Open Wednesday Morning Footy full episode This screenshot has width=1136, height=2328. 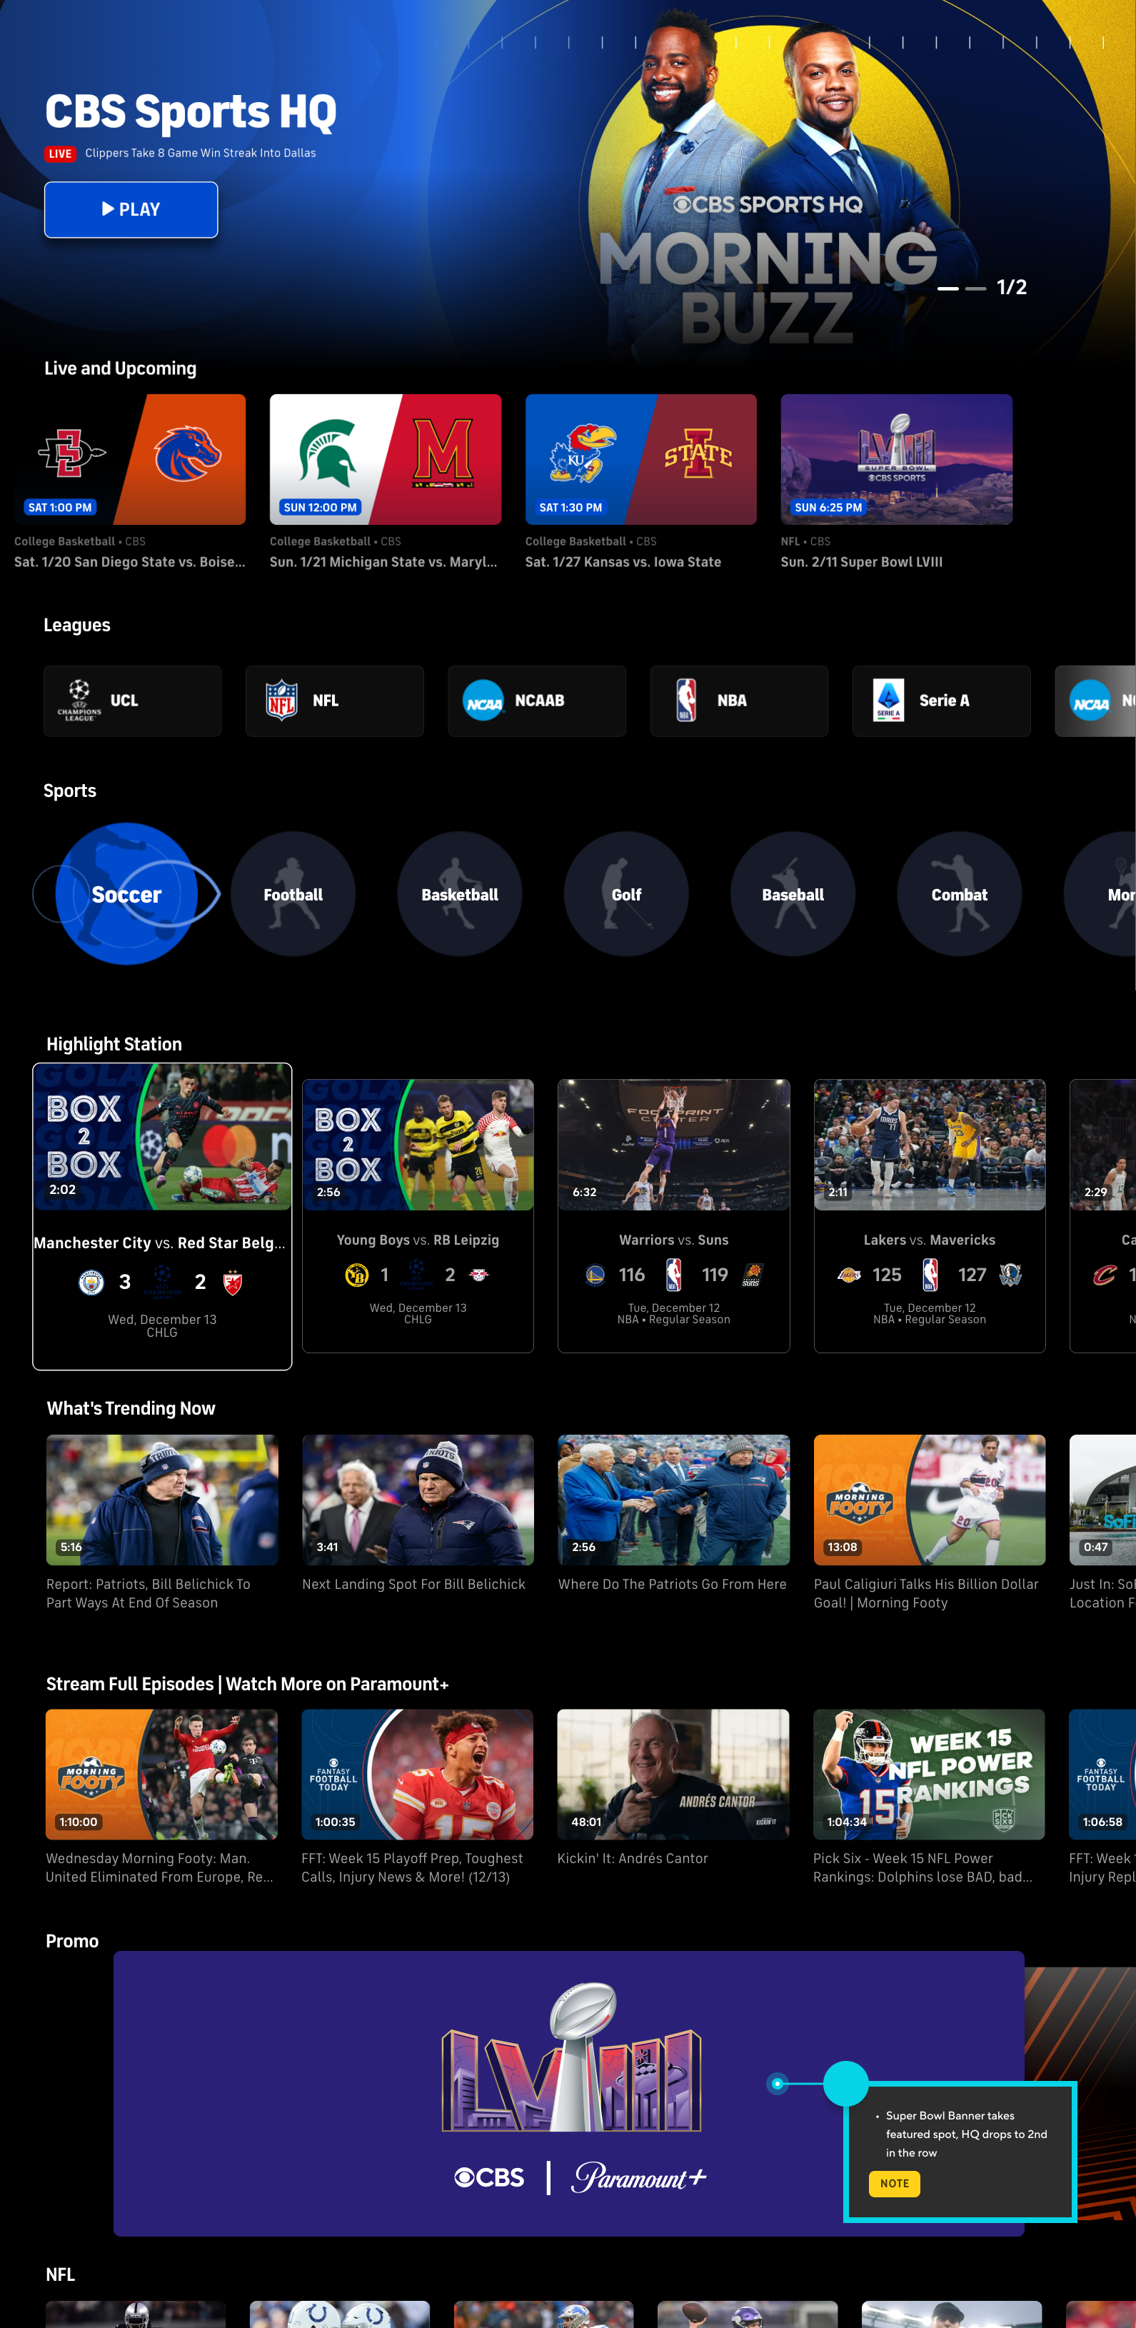point(162,1774)
